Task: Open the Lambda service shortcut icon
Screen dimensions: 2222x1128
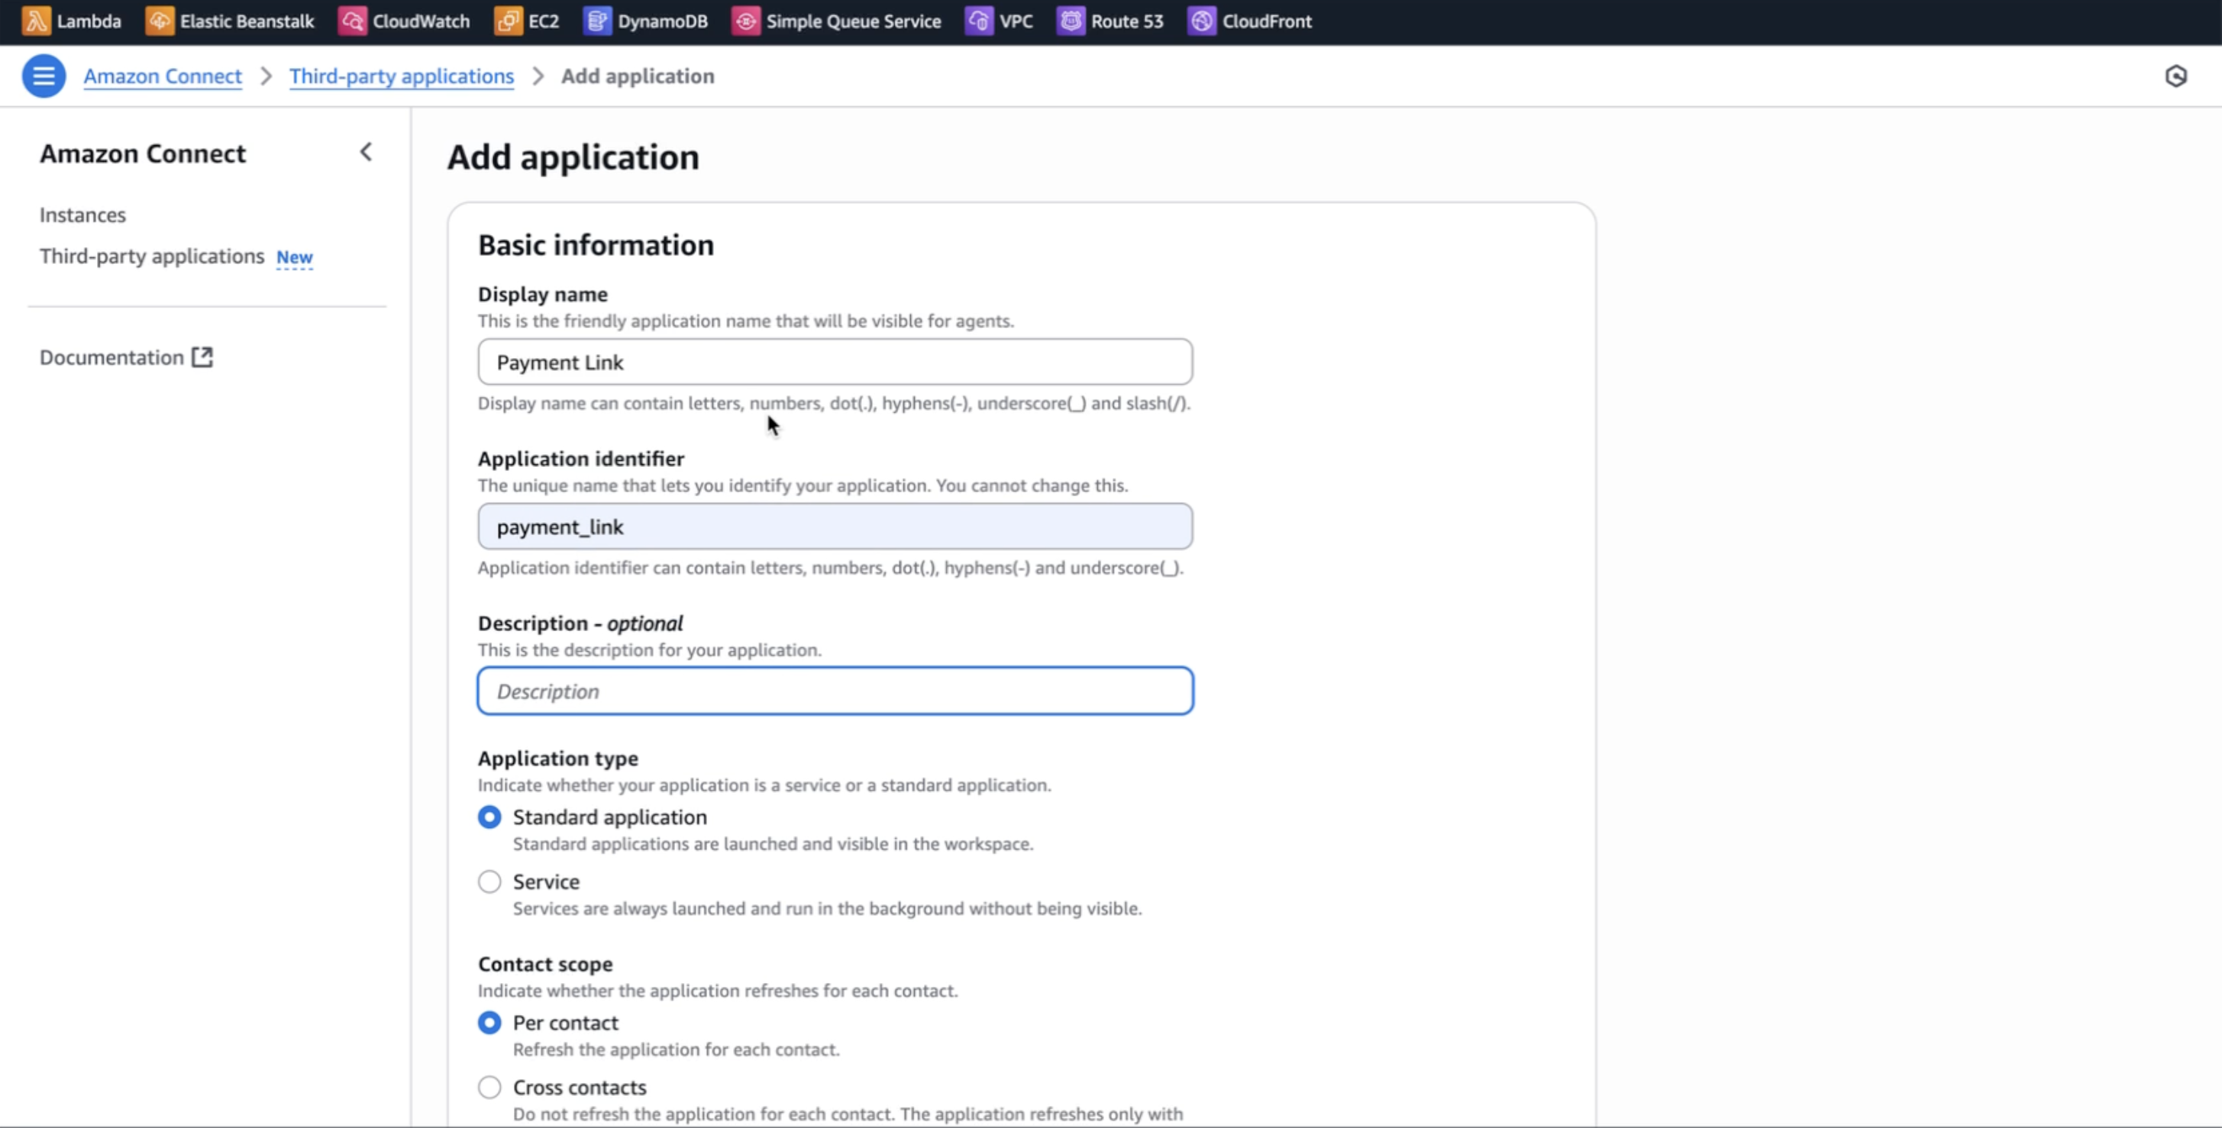Action: pyautogui.click(x=35, y=21)
